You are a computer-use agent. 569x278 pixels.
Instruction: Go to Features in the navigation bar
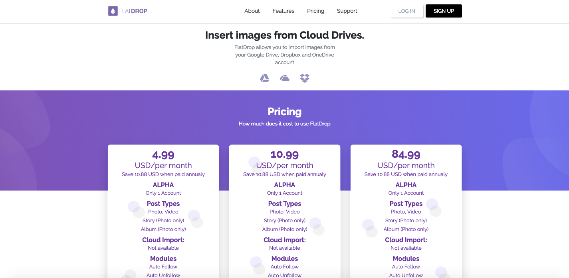(284, 11)
